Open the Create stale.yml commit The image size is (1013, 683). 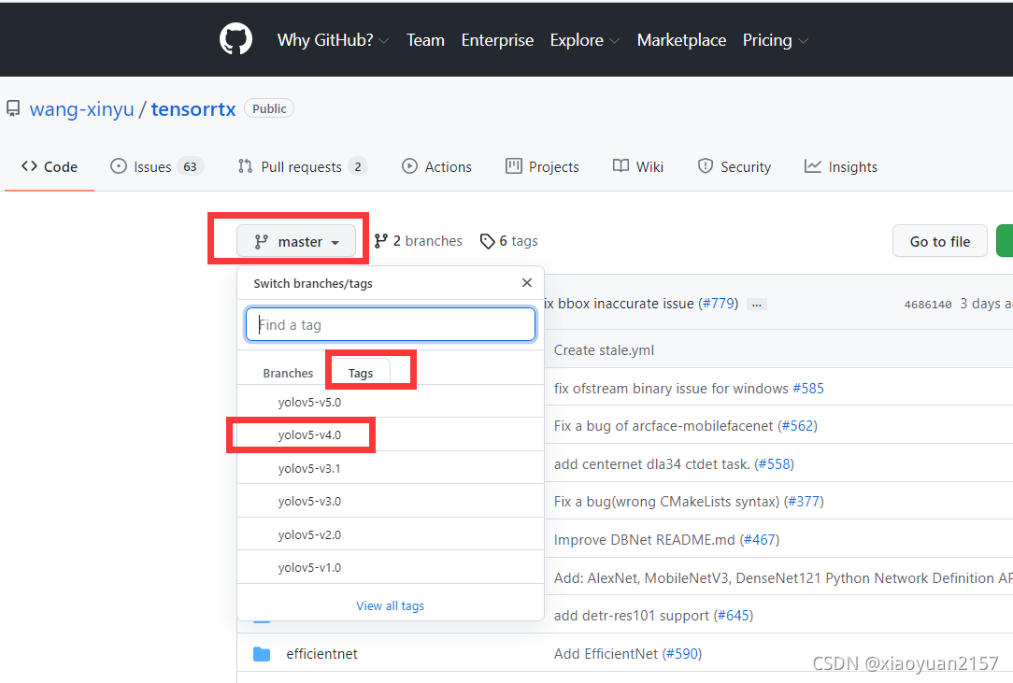click(604, 350)
